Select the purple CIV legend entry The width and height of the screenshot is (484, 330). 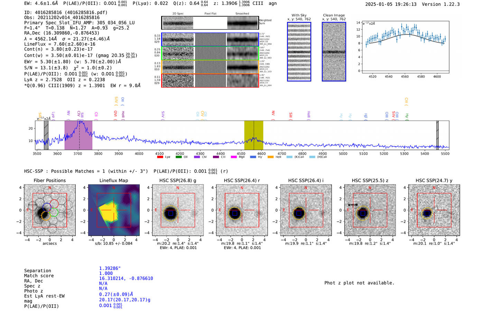pos(200,157)
